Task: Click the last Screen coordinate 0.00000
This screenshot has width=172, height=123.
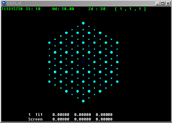Action: [104, 119]
